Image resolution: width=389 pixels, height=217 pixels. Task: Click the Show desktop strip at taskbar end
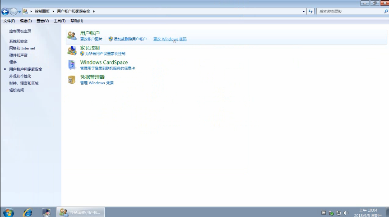387,212
